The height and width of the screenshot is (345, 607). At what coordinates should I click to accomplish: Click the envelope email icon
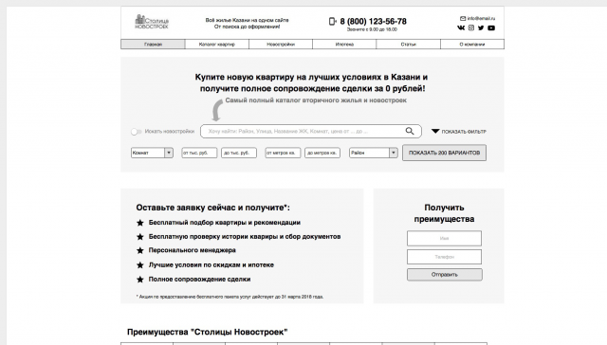(x=463, y=18)
